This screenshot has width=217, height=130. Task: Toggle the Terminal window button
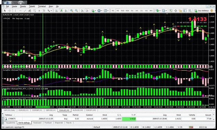point(185,11)
